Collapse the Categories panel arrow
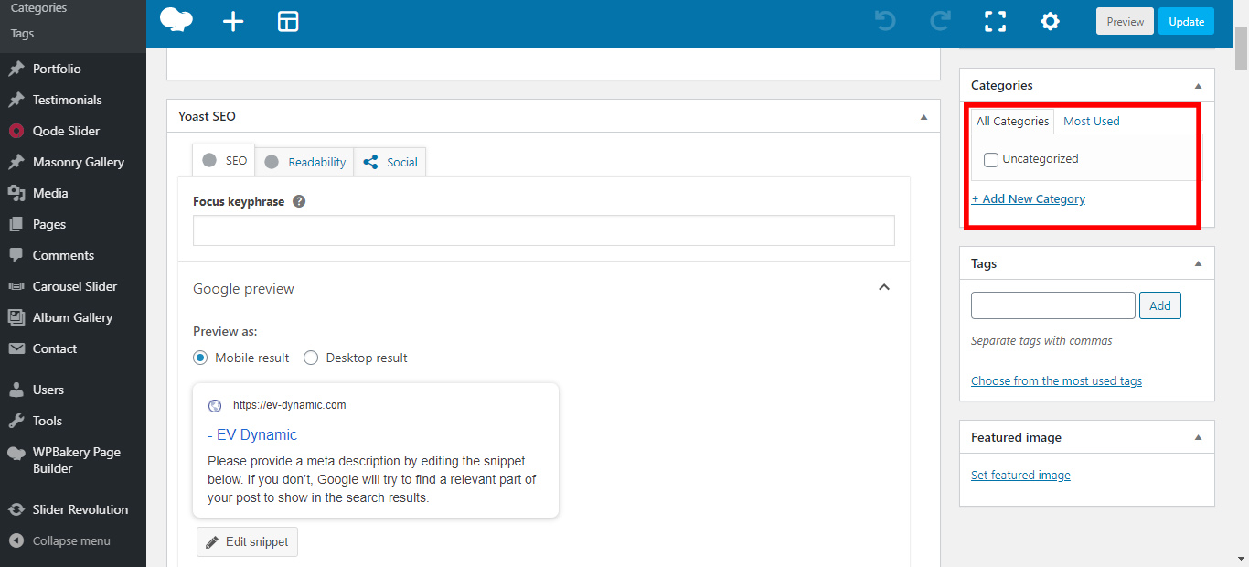This screenshot has width=1249, height=567. pos(1198,86)
